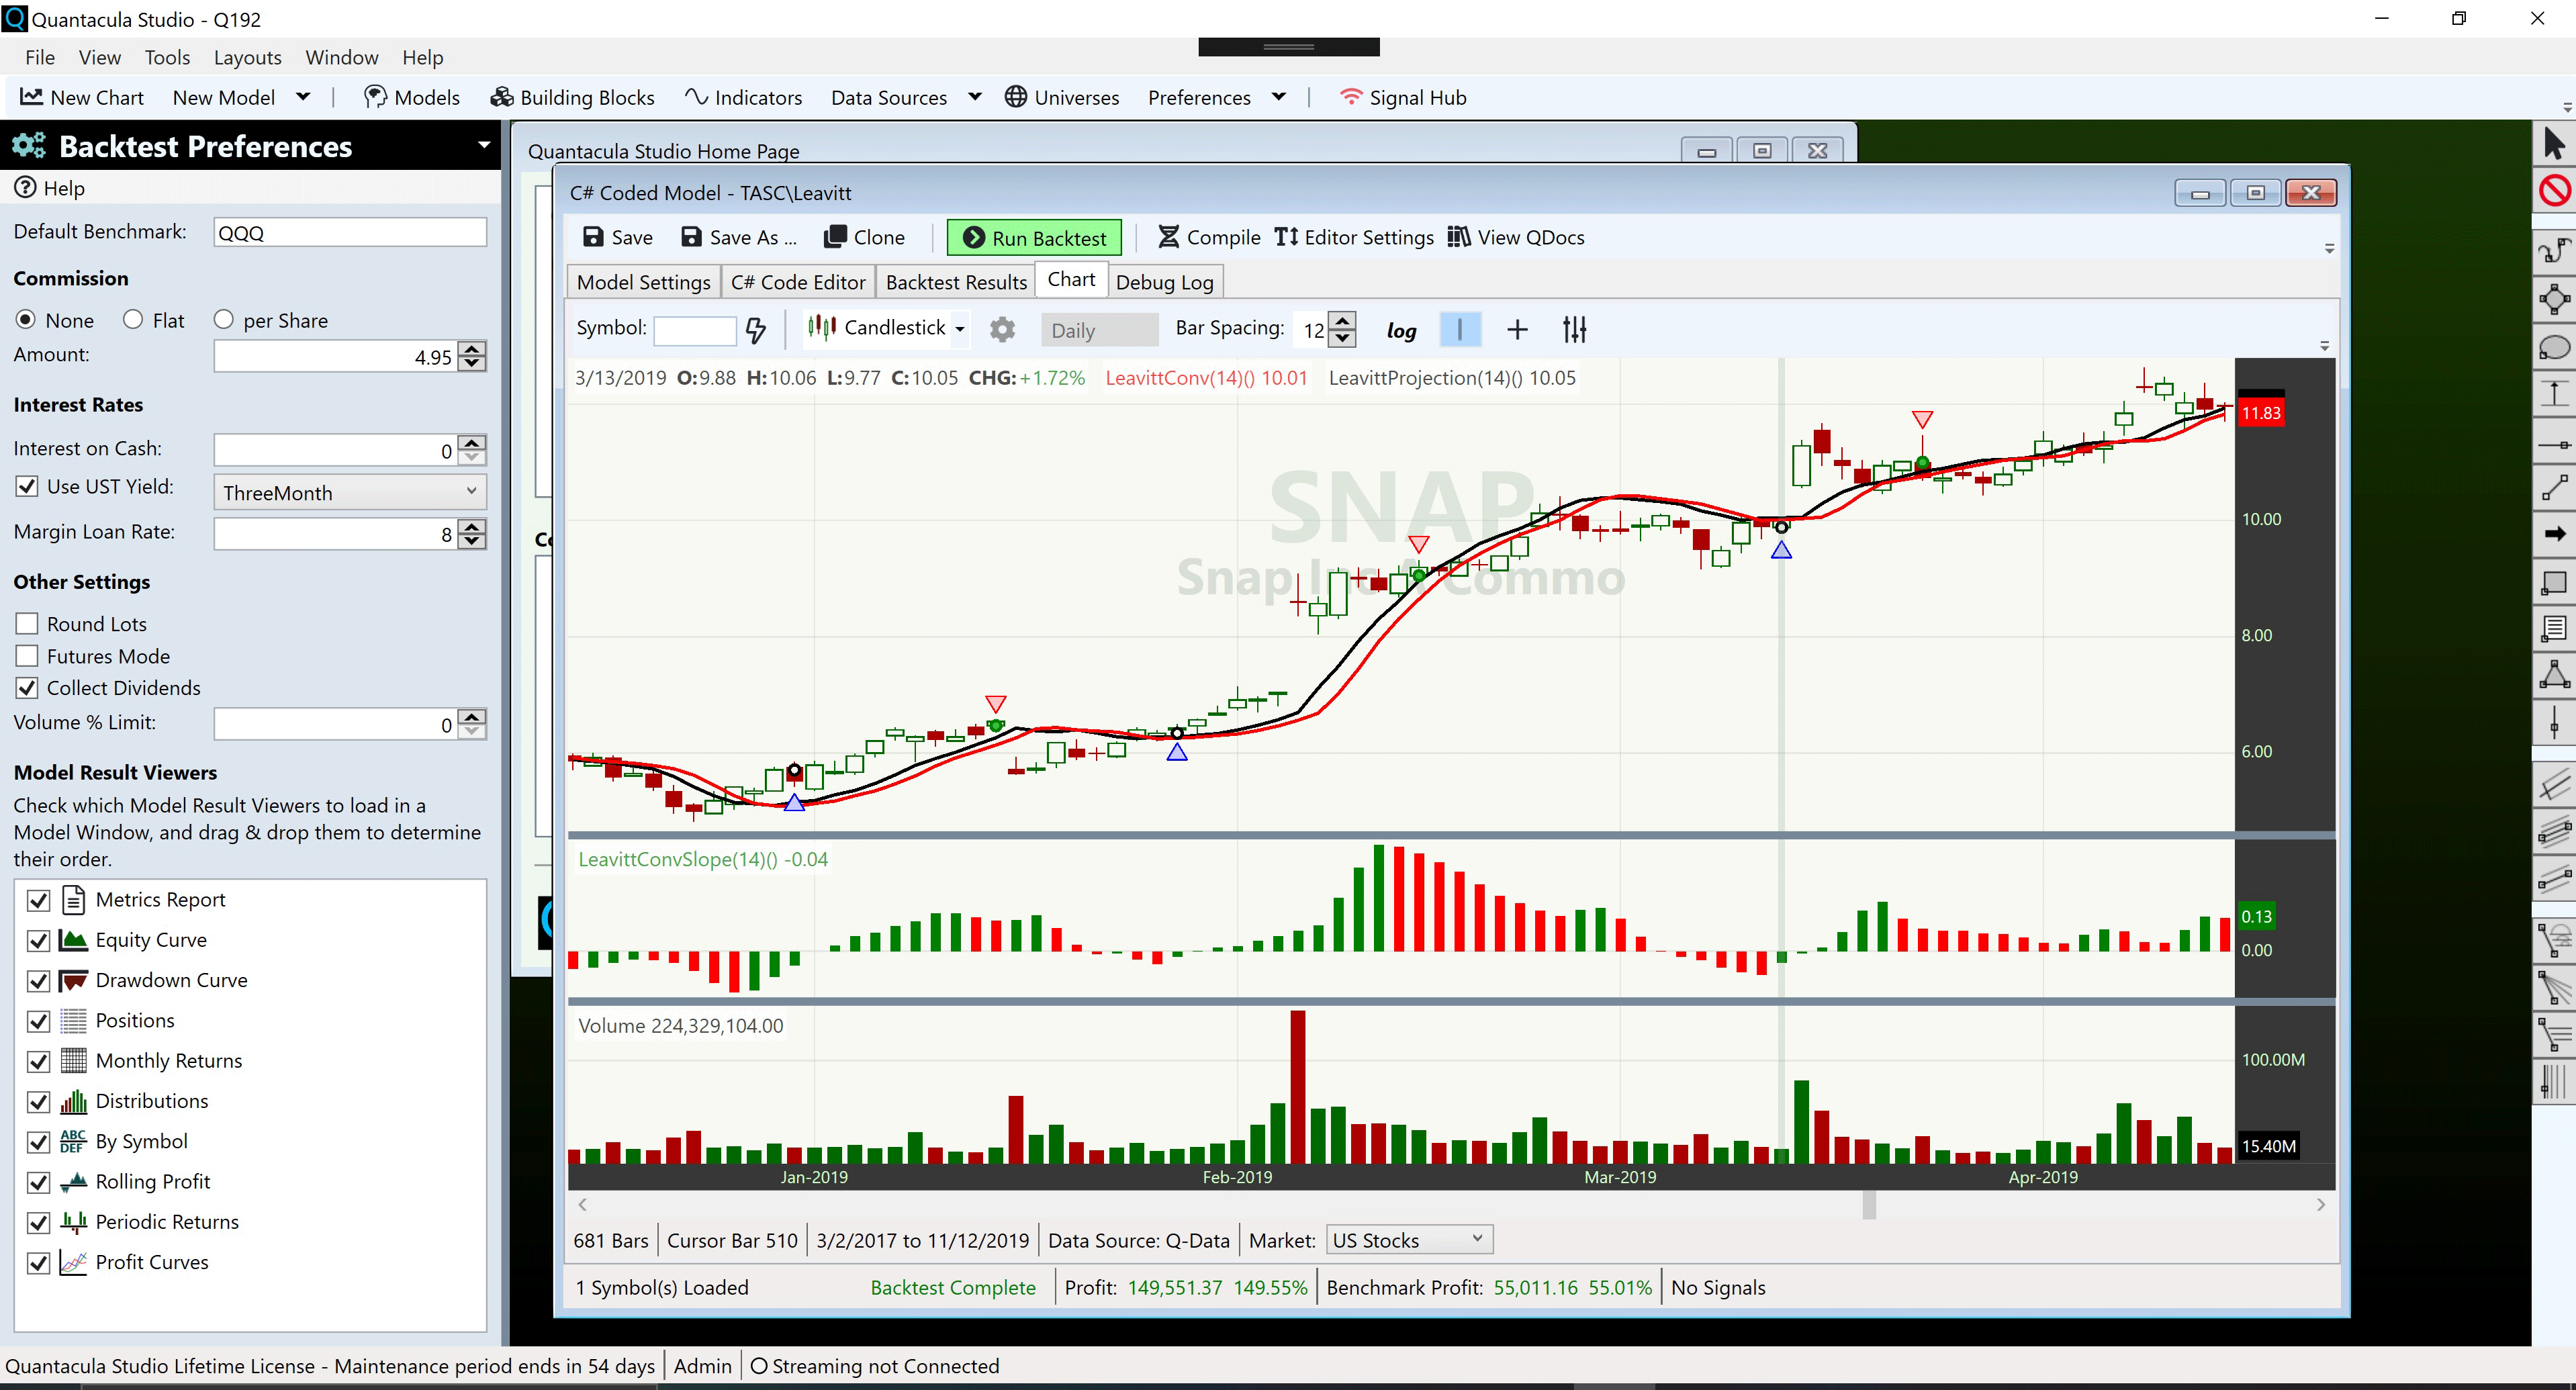Decrease Margin Loan Rate with down stepper
Image resolution: width=2576 pixels, height=1390 pixels.
point(472,541)
